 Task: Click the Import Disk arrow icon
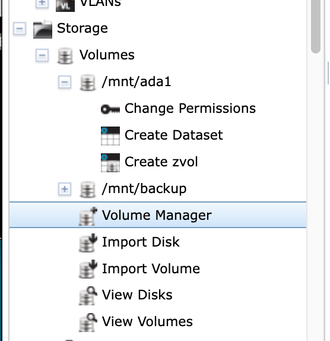tap(88, 243)
